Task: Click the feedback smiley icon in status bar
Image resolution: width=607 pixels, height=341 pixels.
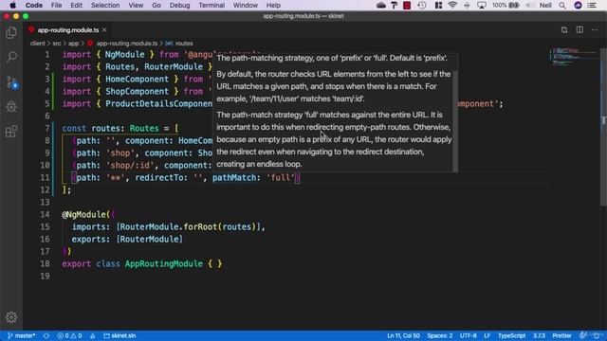Action: 582,335
